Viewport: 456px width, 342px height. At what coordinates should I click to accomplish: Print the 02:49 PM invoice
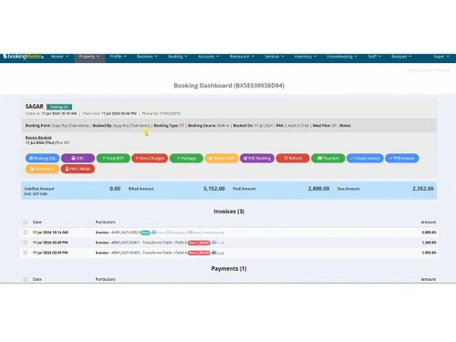tap(218, 243)
